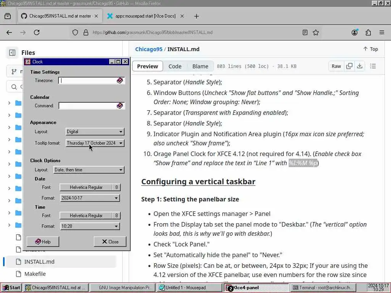Open Firefox View icon beside tabs
Screen dimensions: 391x293
[8, 16]
